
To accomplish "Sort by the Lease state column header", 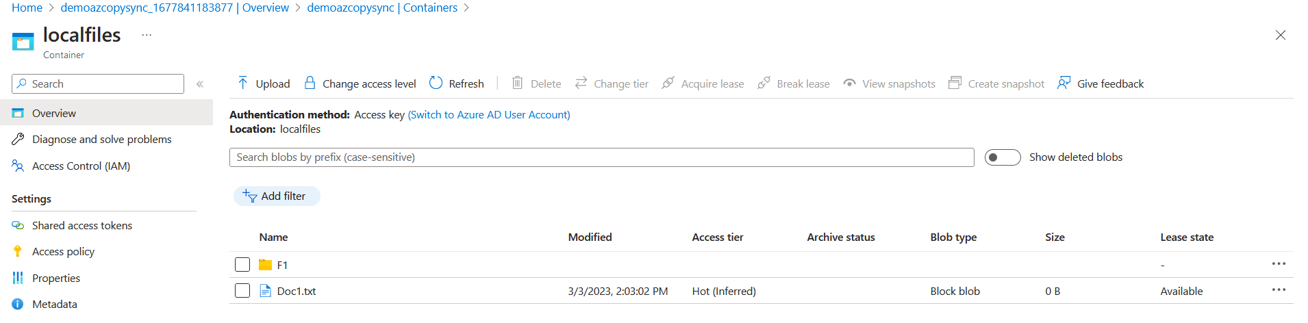I will [1187, 237].
